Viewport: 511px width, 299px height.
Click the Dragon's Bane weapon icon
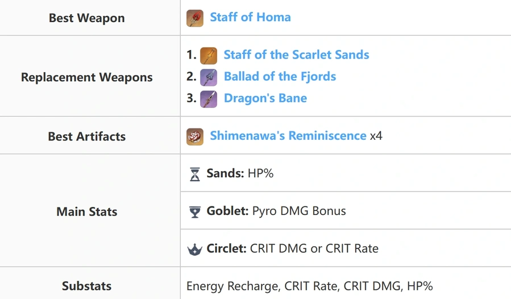click(209, 99)
